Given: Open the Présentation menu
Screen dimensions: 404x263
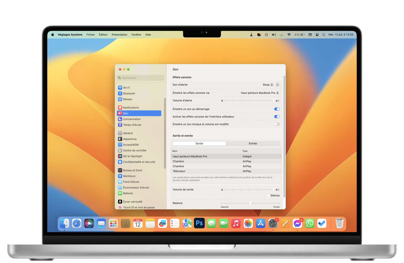Looking at the screenshot, I should click(119, 35).
